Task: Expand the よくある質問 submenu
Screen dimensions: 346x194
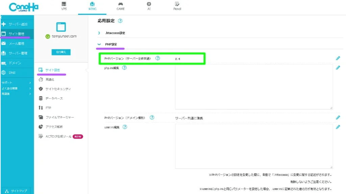Action: 16,88
